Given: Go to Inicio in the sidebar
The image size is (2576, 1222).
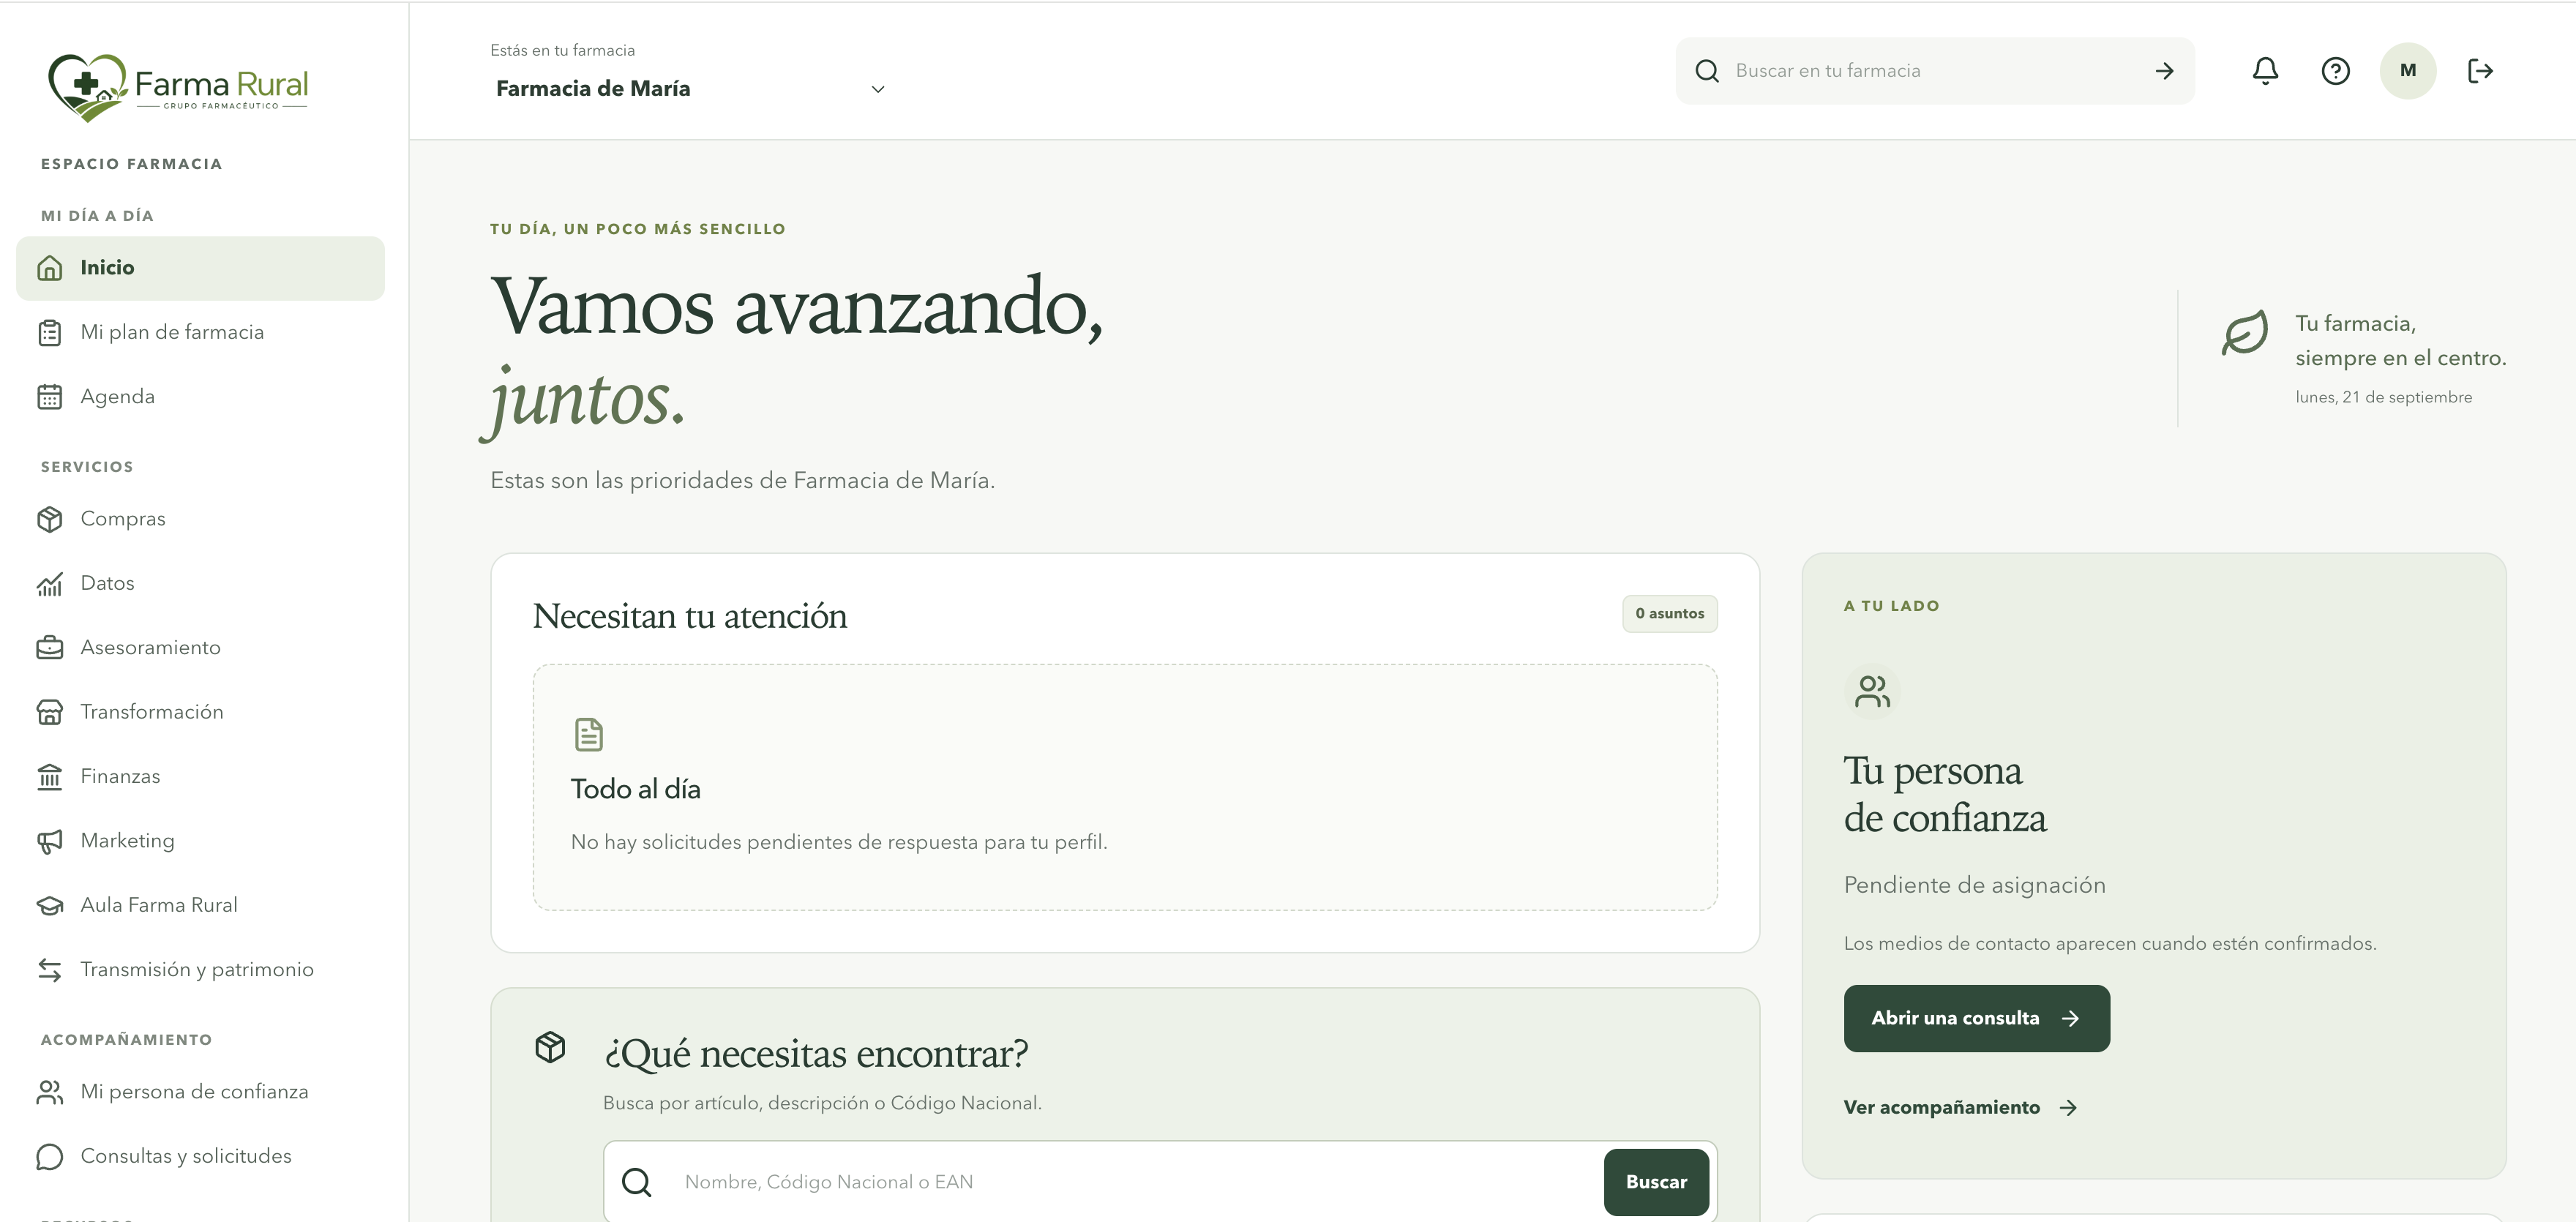Looking at the screenshot, I should click(x=200, y=268).
